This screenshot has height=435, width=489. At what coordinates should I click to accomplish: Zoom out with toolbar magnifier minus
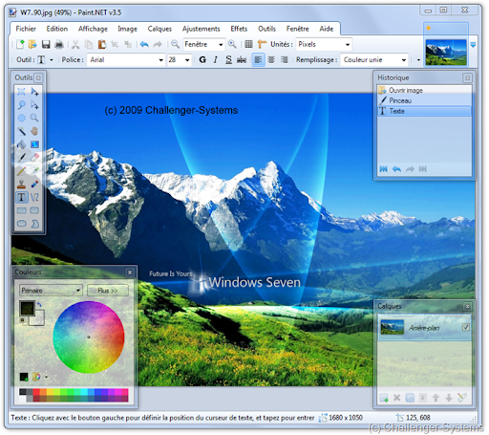(x=175, y=44)
